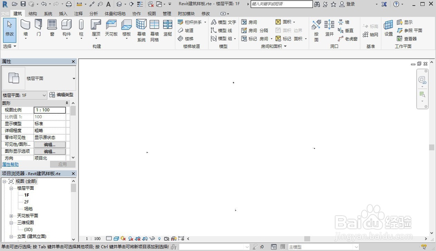The width and height of the screenshot is (436, 251).
Task: Select the 窗 (Window) tool
Action: (x=52, y=28)
